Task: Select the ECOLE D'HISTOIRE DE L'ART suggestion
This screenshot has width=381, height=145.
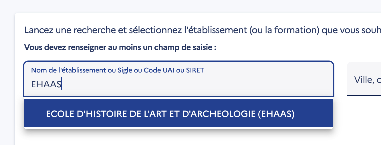Action: point(170,114)
